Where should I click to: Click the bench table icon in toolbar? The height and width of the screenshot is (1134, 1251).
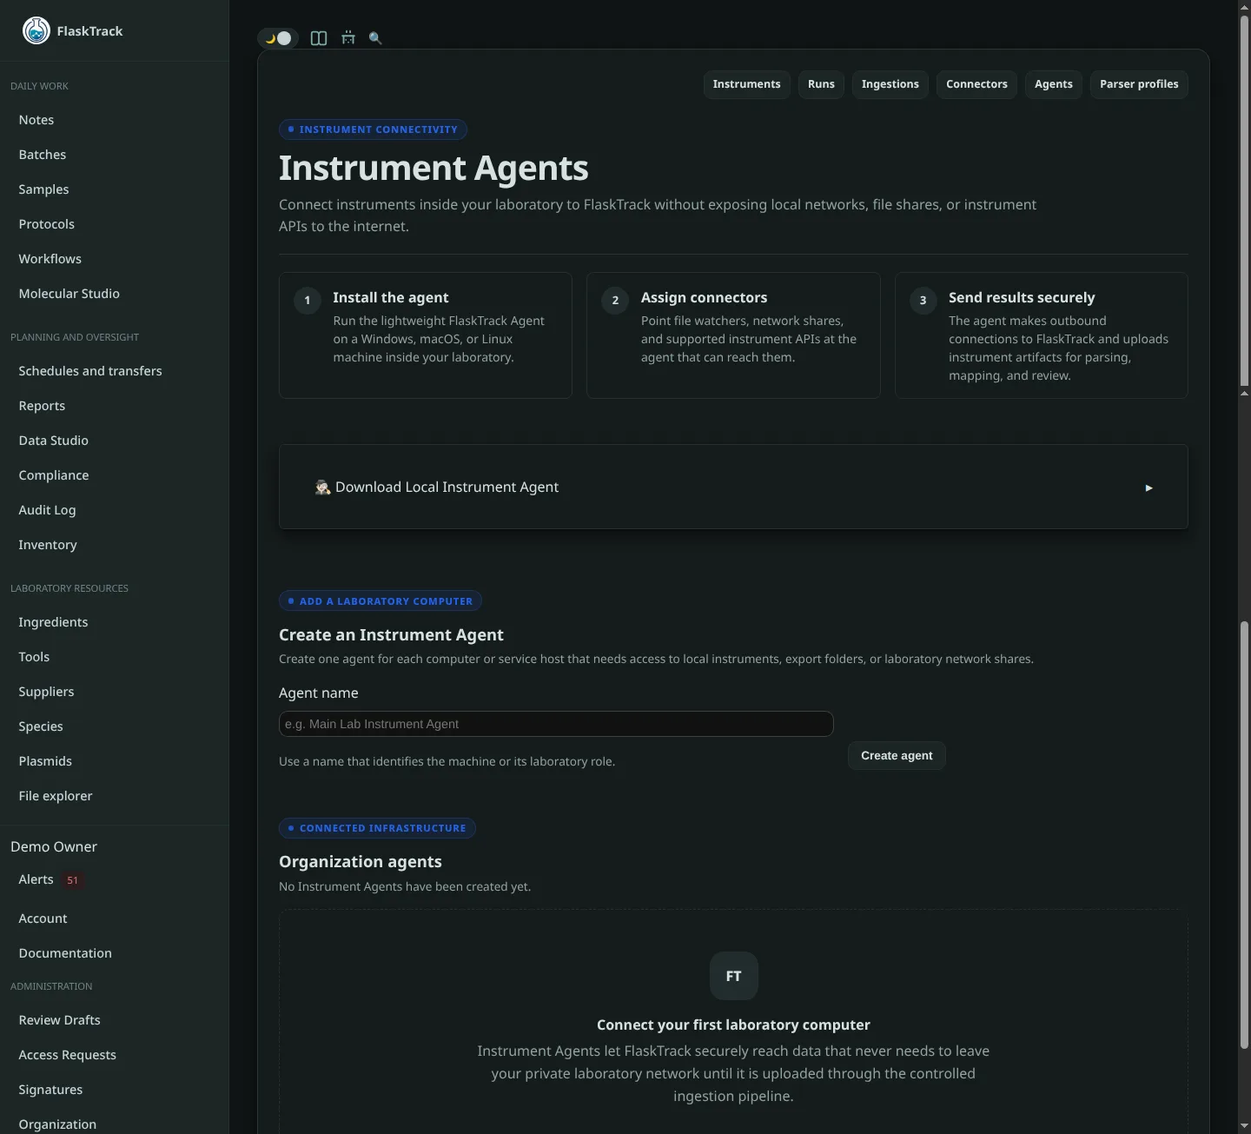point(348,38)
